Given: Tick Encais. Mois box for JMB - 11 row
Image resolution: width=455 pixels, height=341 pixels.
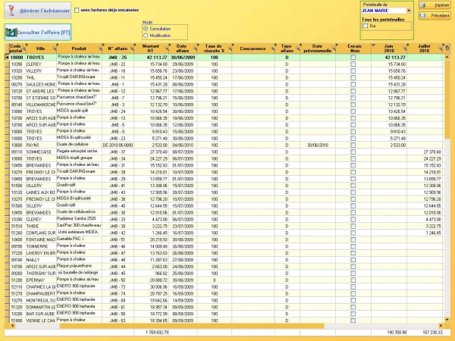Looking at the screenshot, I should coord(353,78).
